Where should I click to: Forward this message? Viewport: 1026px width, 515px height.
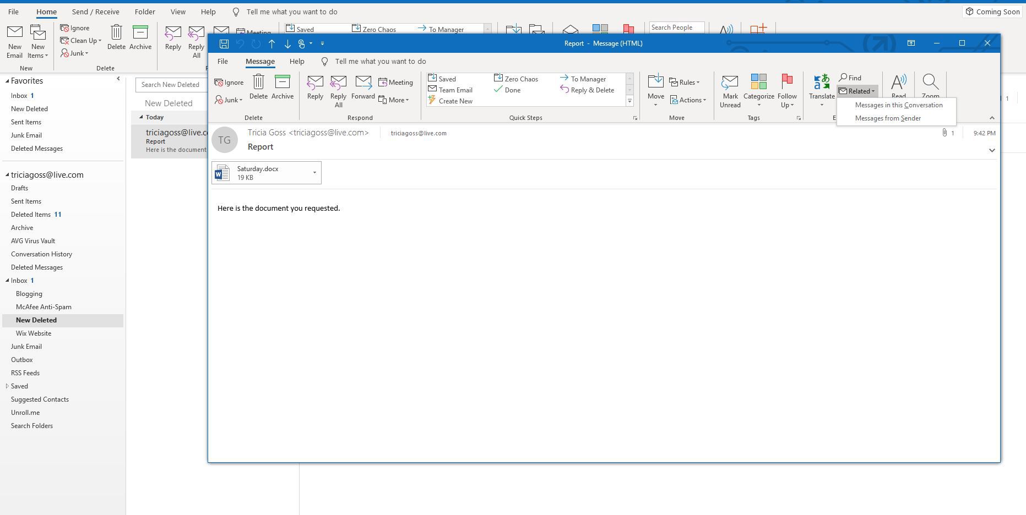pos(363,87)
